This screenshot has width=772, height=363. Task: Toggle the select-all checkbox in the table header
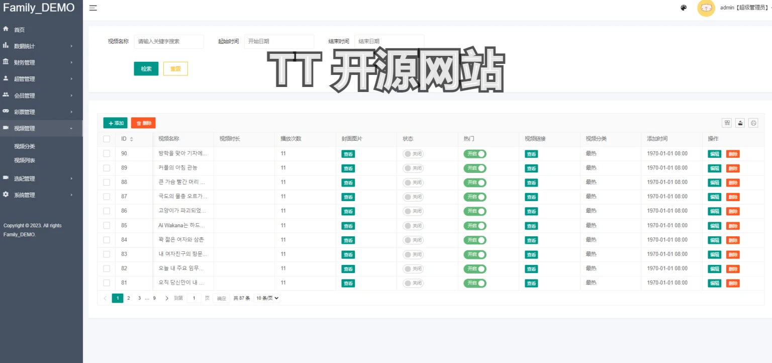click(107, 139)
